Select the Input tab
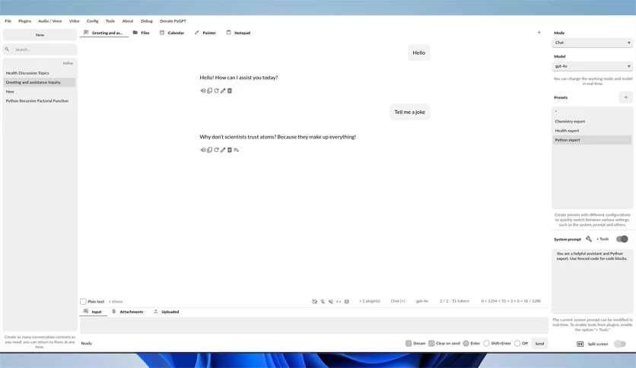This screenshot has width=636, height=368. [x=93, y=312]
